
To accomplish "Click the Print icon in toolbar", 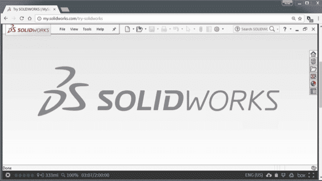I will tap(164, 29).
